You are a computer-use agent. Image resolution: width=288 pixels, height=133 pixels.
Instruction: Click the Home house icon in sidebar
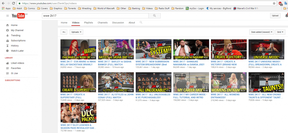(7, 25)
